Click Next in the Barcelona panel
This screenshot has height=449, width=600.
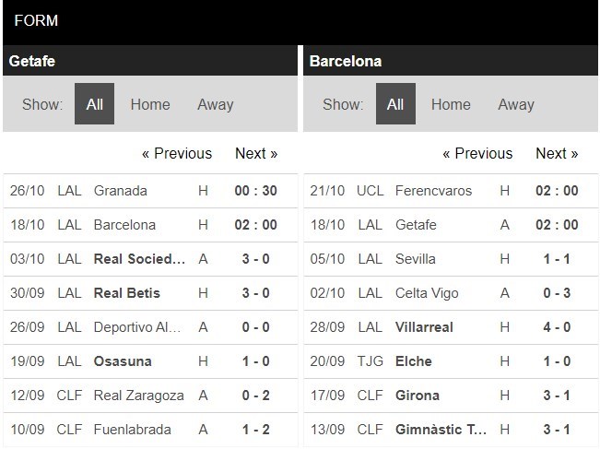pyautogui.click(x=557, y=153)
